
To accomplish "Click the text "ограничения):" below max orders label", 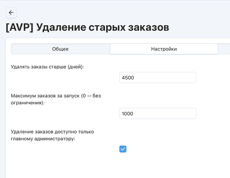I will [28, 103].
